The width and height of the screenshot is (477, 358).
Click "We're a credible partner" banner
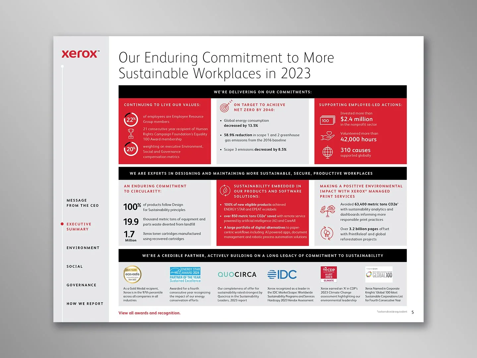263,256
